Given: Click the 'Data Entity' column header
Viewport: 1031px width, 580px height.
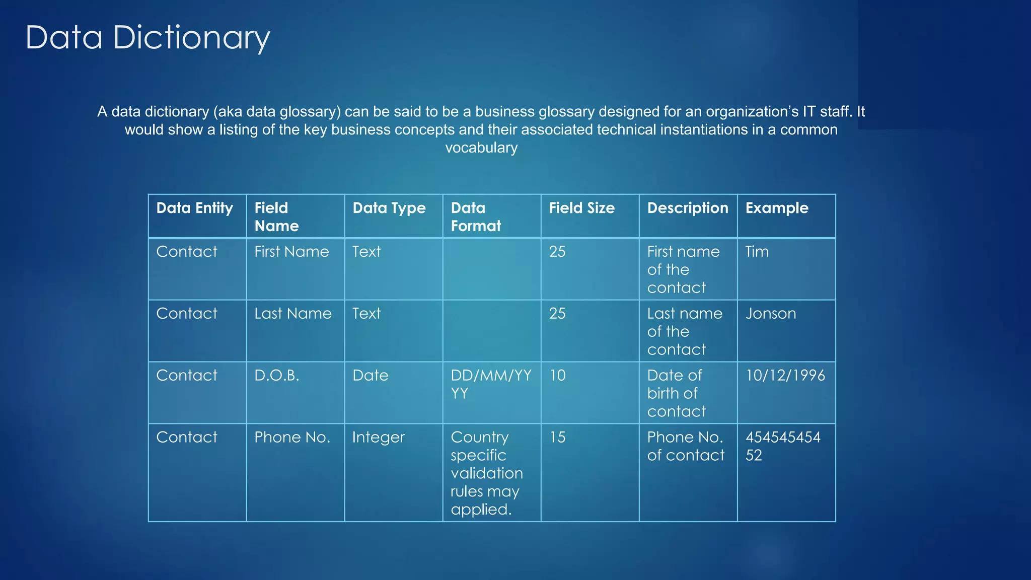Looking at the screenshot, I should pyautogui.click(x=197, y=216).
